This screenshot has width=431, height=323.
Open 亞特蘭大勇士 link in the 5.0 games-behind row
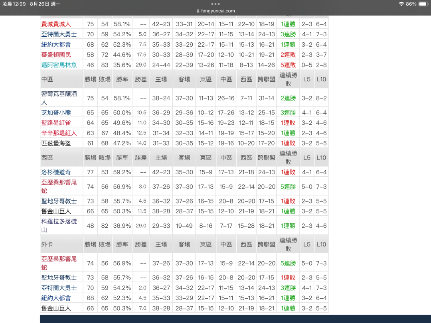tap(59, 34)
